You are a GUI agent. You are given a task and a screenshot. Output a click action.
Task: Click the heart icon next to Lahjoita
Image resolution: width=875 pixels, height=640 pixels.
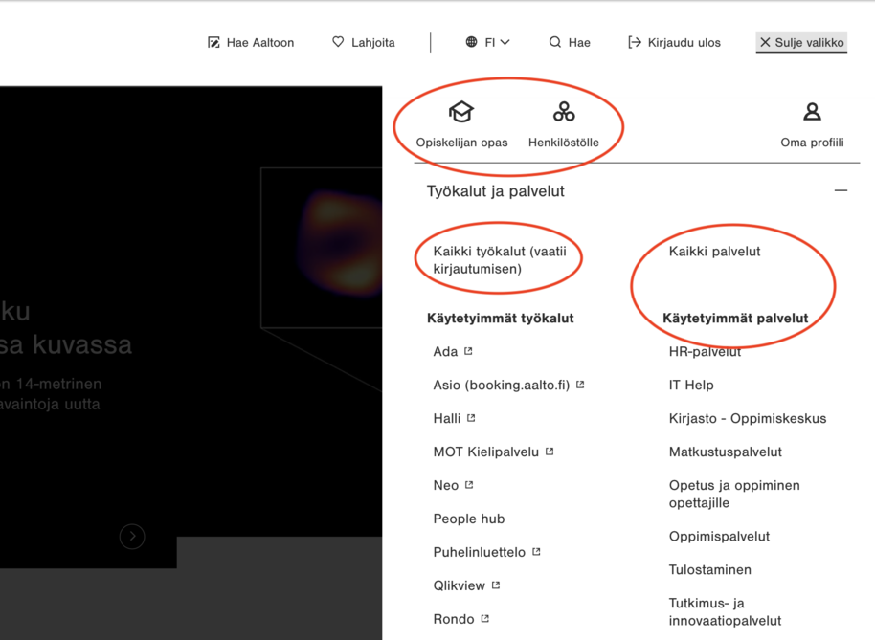[337, 42]
